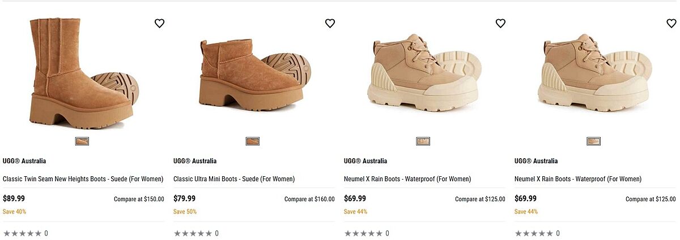Open the last Neumel X Rain Boots title link
The image size is (680, 240).
pyautogui.click(x=578, y=179)
